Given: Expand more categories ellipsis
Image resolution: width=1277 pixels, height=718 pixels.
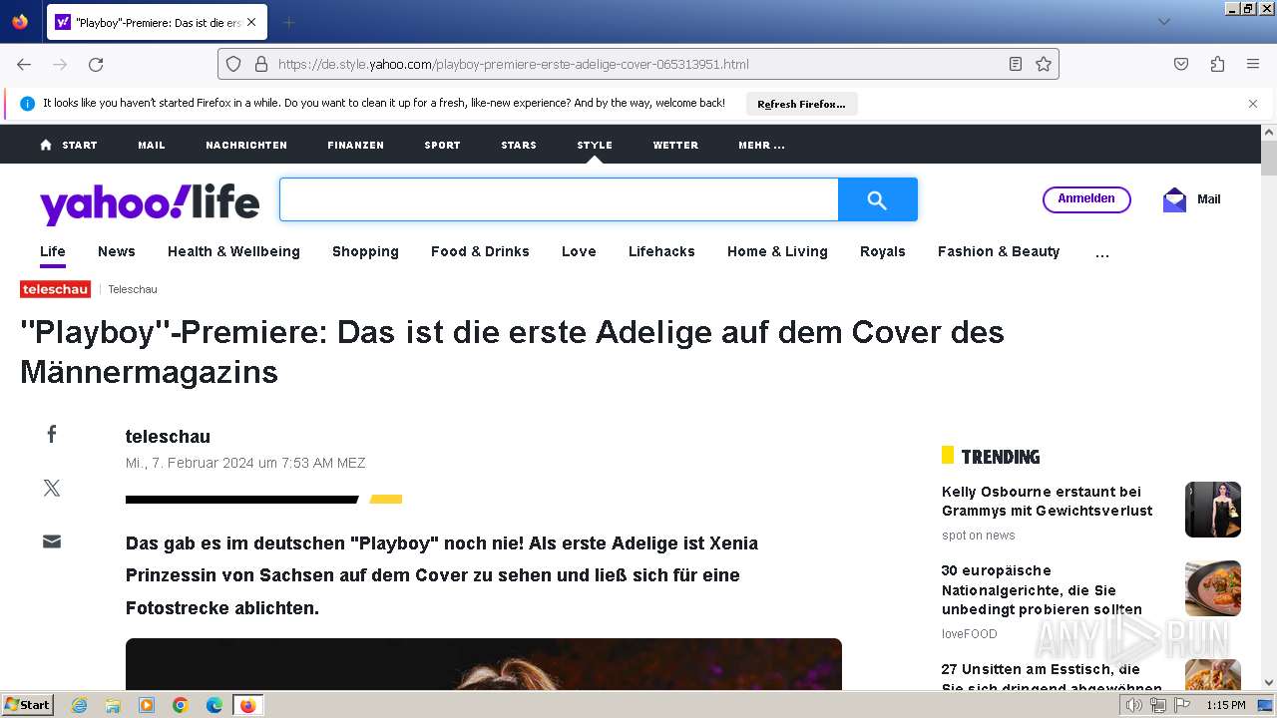Looking at the screenshot, I should click(1101, 254).
